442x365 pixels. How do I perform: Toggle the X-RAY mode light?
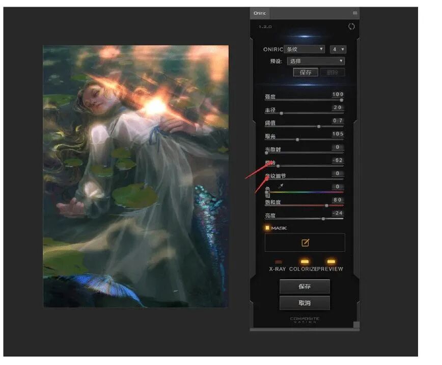pyautogui.click(x=278, y=262)
